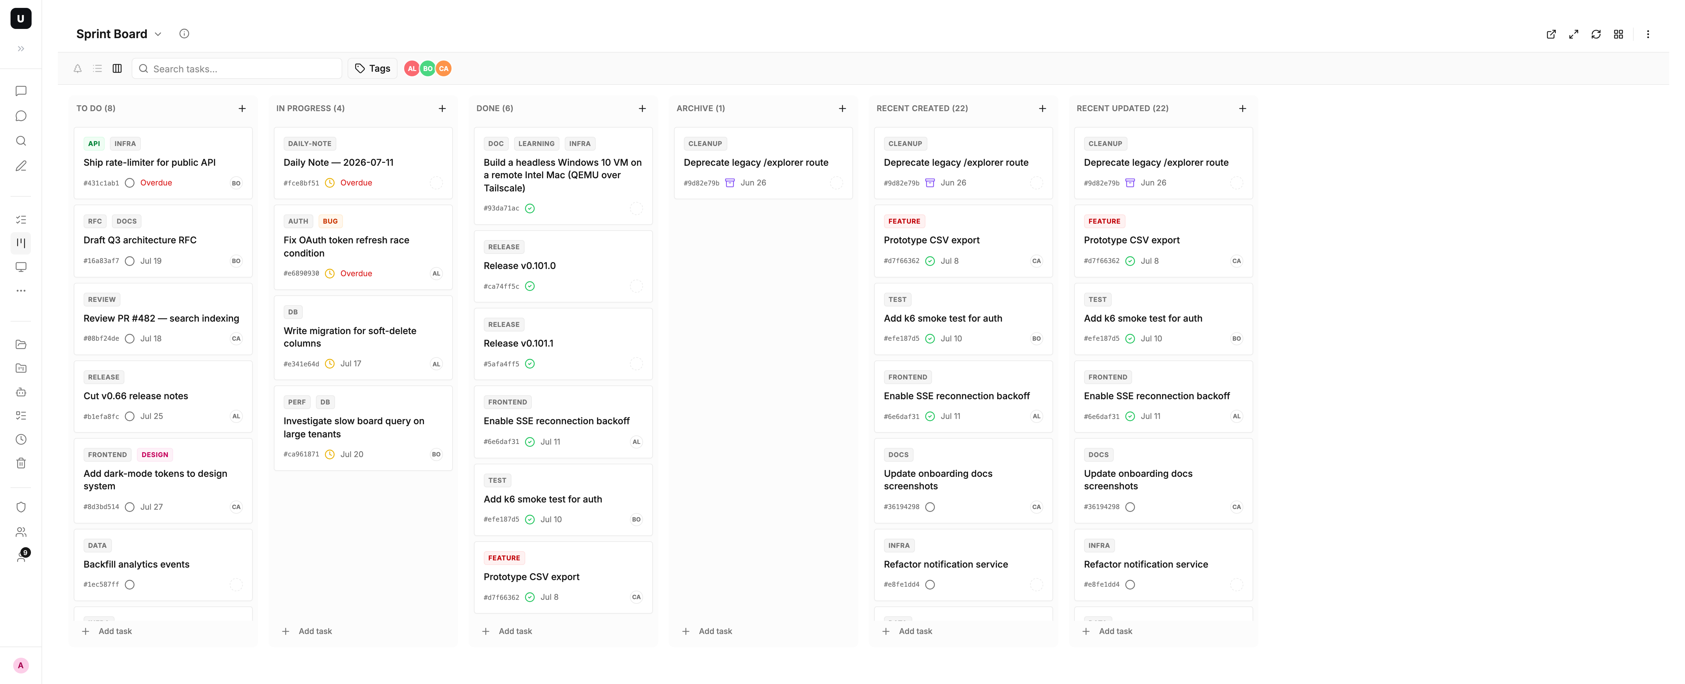Screen dimensions: 1685x684
Task: Click the DESIGN tag on dark-mode card
Action: pyautogui.click(x=154, y=454)
